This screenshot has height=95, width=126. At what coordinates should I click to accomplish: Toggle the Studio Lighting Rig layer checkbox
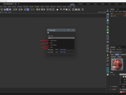[x=124, y=14]
